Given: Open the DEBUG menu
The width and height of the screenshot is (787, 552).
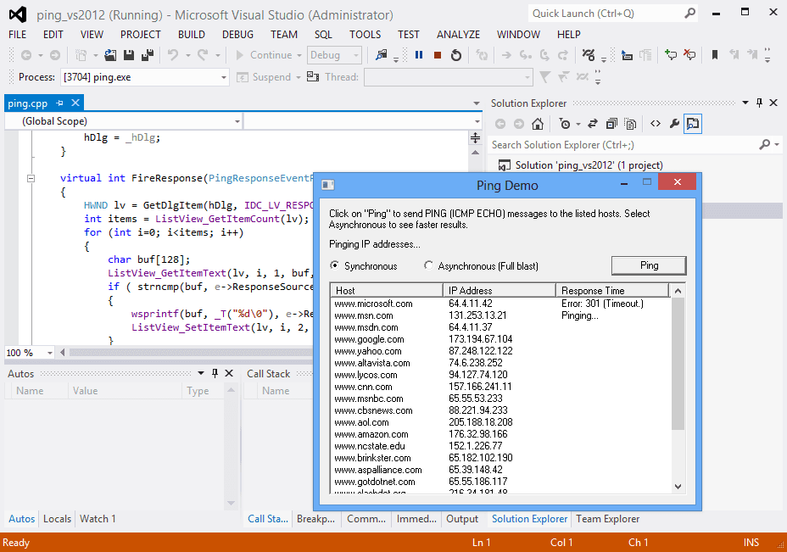Looking at the screenshot, I should tap(238, 34).
